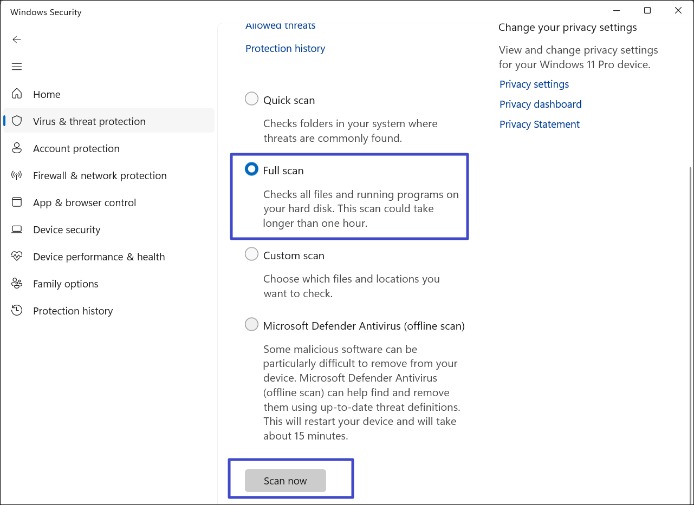Go back with the back arrow
Image resolution: width=694 pixels, height=505 pixels.
(17, 40)
